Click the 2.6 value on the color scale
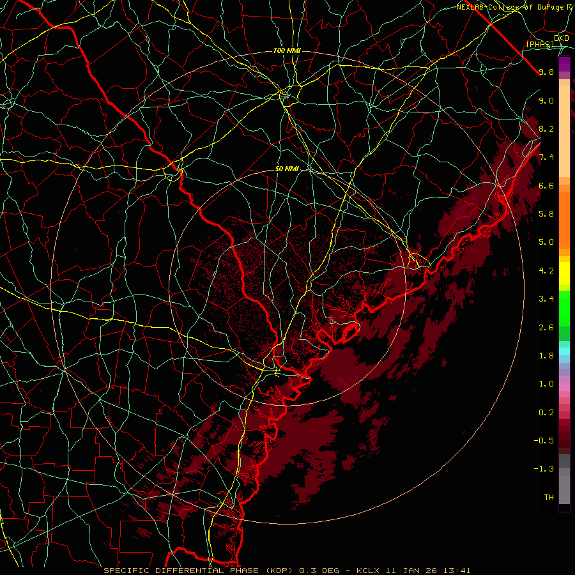Image resolution: width=575 pixels, height=575 pixels. [x=546, y=328]
